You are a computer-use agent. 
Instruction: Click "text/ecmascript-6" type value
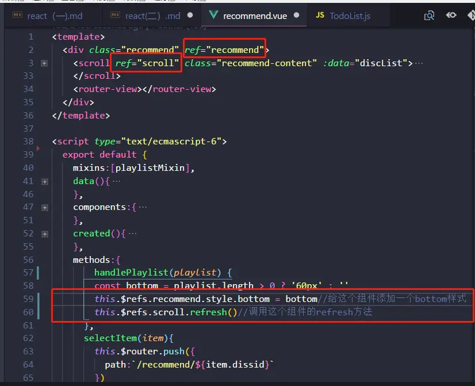(171, 141)
